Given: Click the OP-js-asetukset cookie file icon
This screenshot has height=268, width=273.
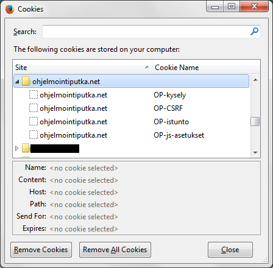Looking at the screenshot, I should click(34, 135).
